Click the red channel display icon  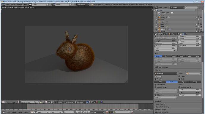pyautogui.click(x=97, y=102)
